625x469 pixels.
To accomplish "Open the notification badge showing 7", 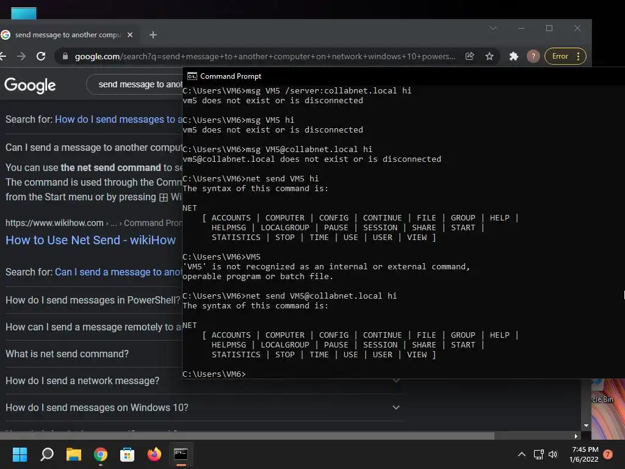I will 608,454.
